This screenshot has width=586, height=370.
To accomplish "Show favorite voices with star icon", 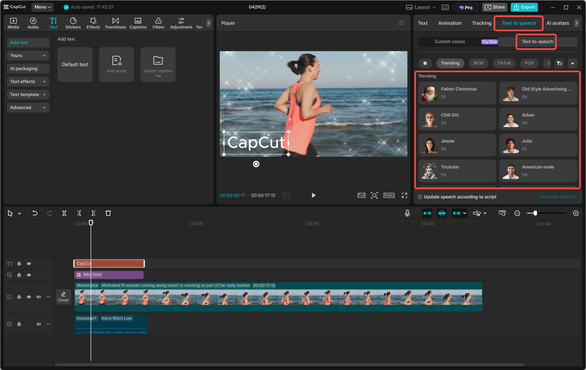I will coord(425,63).
